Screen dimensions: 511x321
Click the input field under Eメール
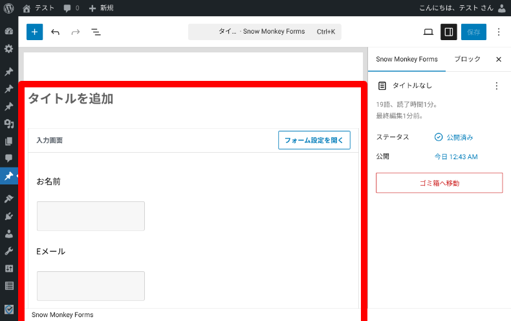coord(91,286)
